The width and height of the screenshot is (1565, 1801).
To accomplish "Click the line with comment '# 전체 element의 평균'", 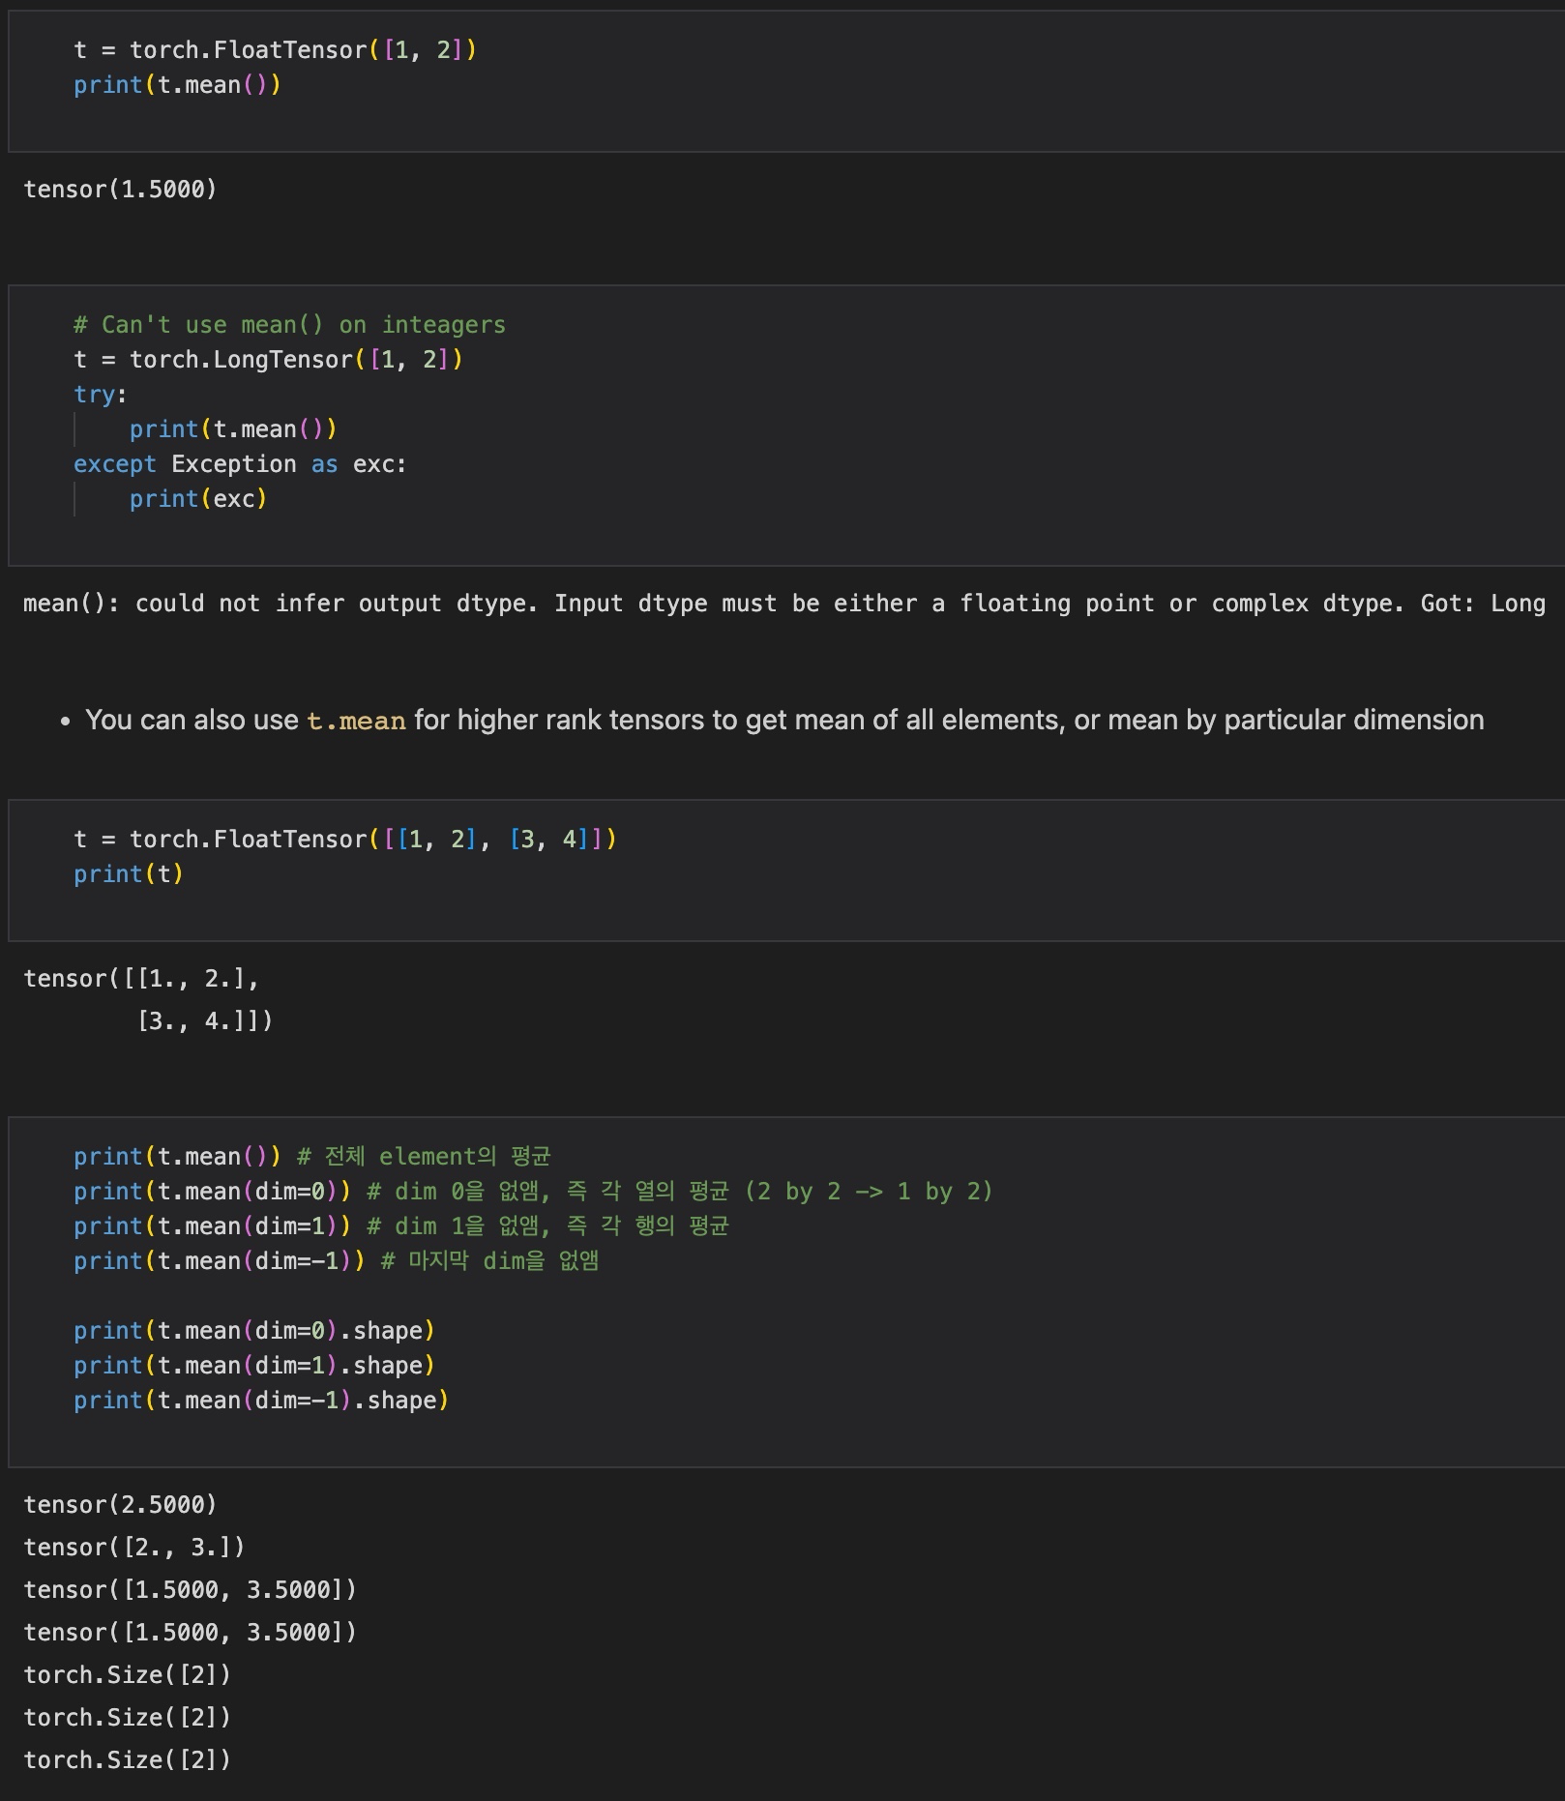I will pos(312,1157).
